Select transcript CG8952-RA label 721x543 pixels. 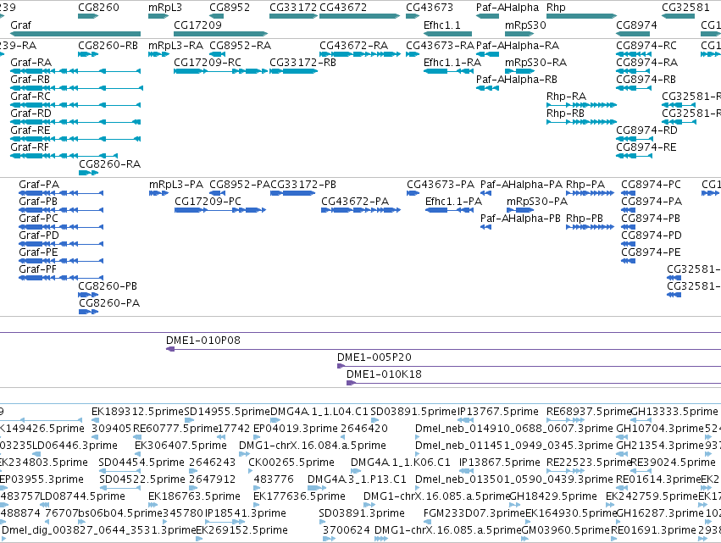pyautogui.click(x=240, y=45)
